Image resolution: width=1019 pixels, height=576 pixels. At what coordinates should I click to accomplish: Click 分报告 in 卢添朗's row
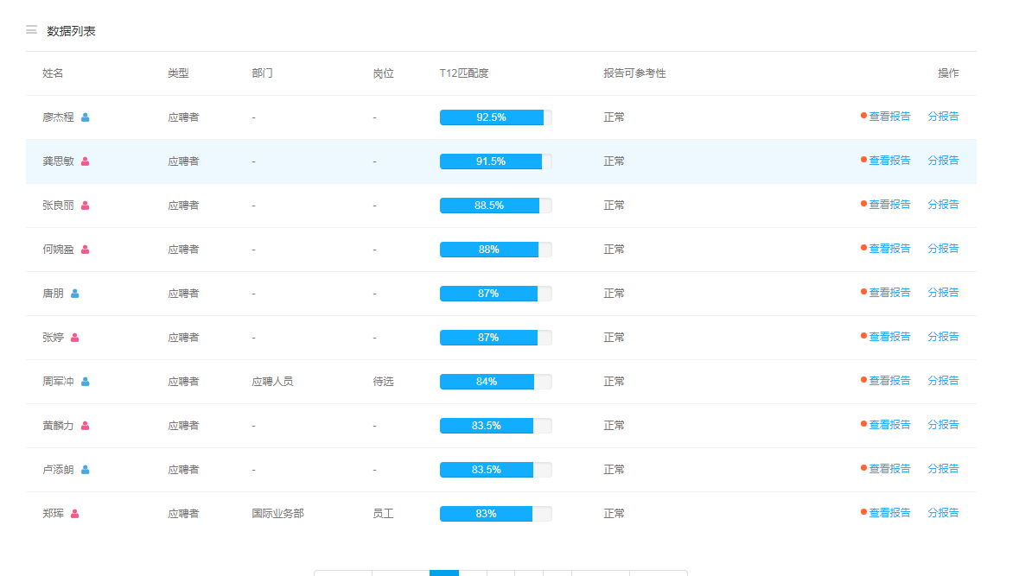click(943, 469)
